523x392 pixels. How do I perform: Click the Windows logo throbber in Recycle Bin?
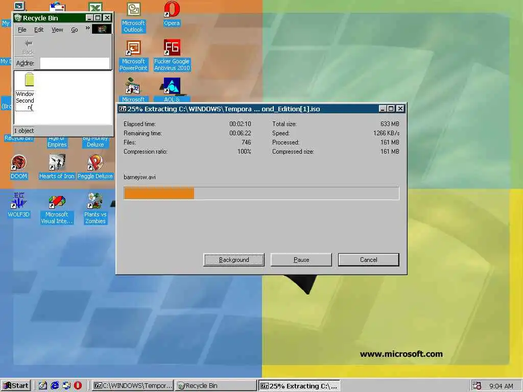(102, 29)
